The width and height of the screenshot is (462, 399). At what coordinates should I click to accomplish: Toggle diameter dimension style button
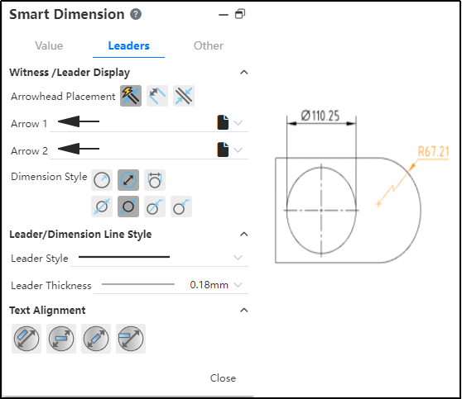pyautogui.click(x=128, y=180)
